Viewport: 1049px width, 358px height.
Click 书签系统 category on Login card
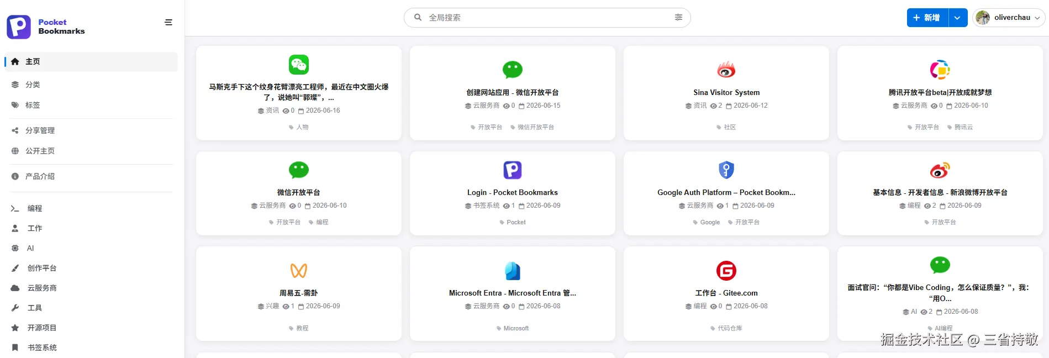482,206
